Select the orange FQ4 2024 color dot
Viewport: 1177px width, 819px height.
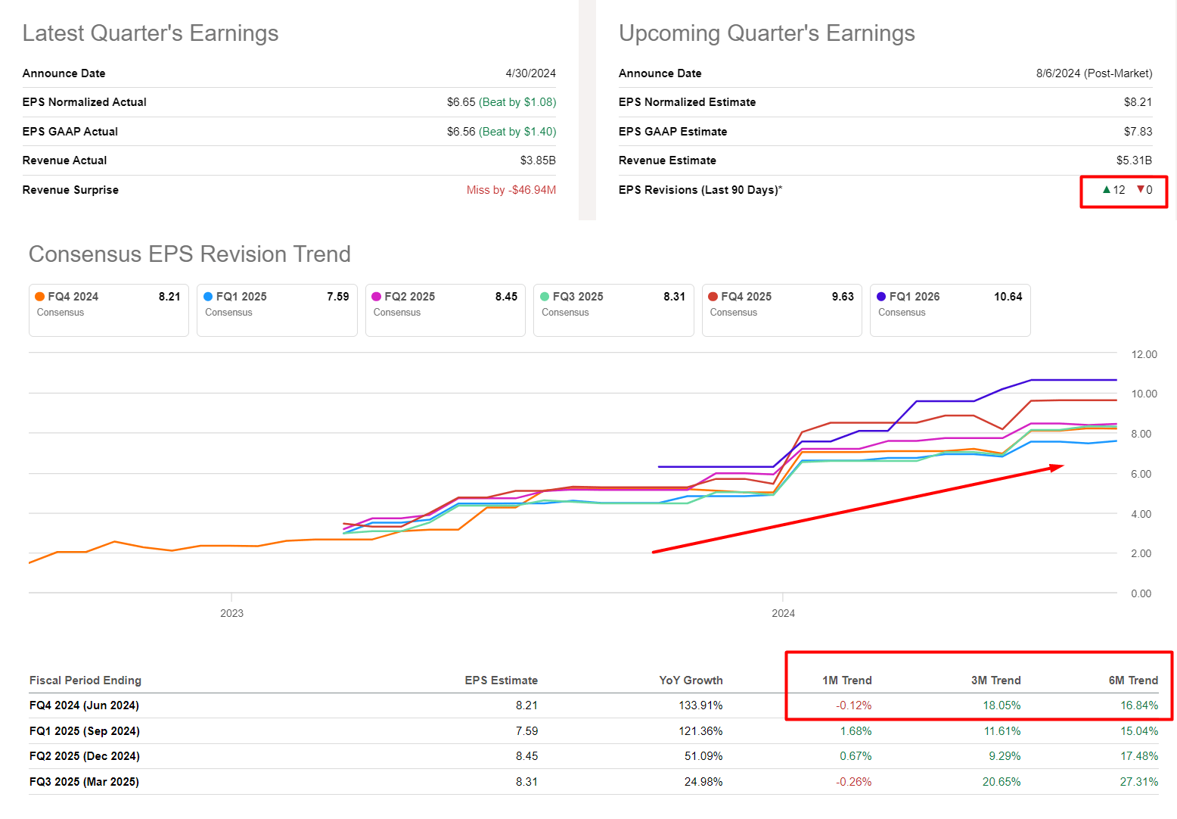click(39, 297)
